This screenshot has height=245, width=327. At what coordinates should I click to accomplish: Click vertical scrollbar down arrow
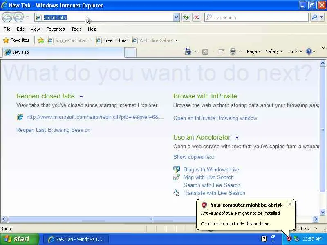tap(323, 212)
